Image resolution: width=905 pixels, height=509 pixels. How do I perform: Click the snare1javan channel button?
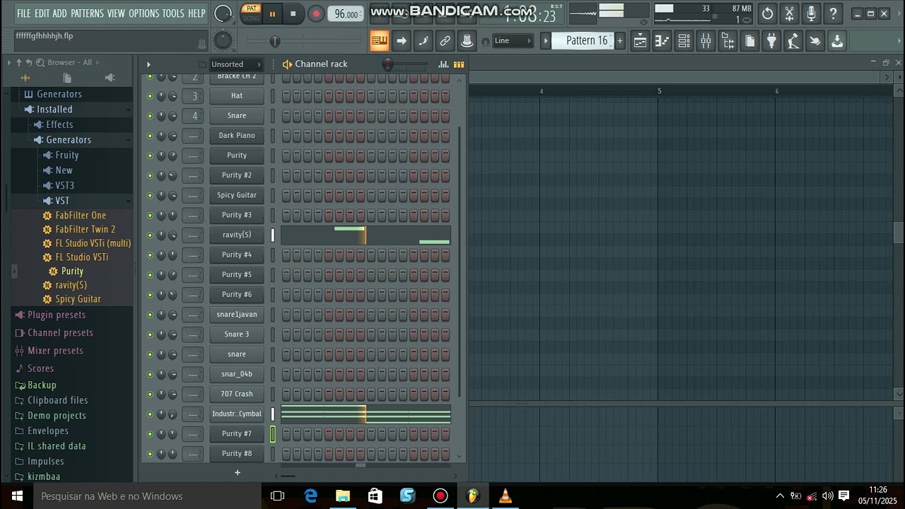point(237,315)
